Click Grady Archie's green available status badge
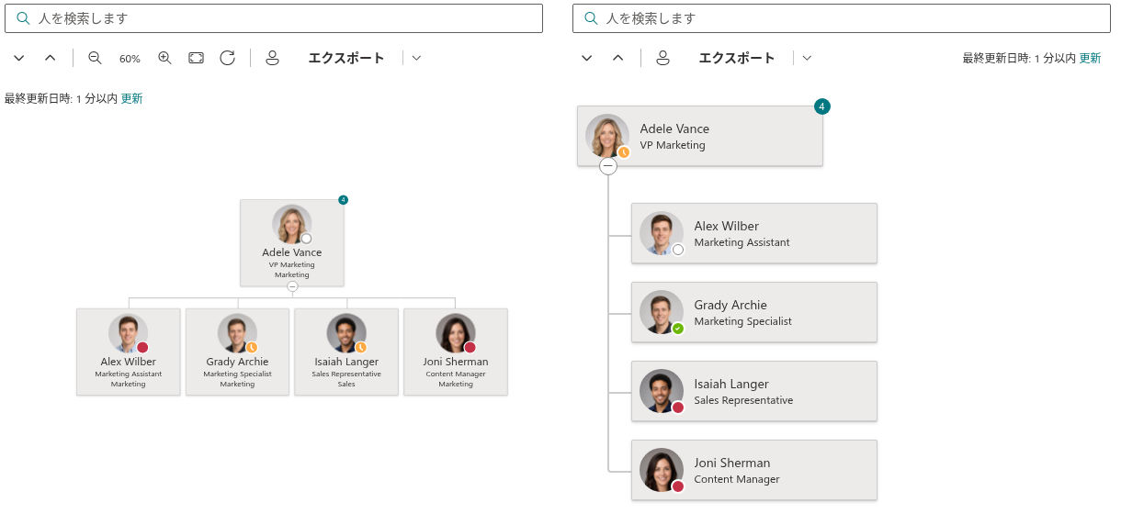Image resolution: width=1121 pixels, height=514 pixels. [x=678, y=329]
